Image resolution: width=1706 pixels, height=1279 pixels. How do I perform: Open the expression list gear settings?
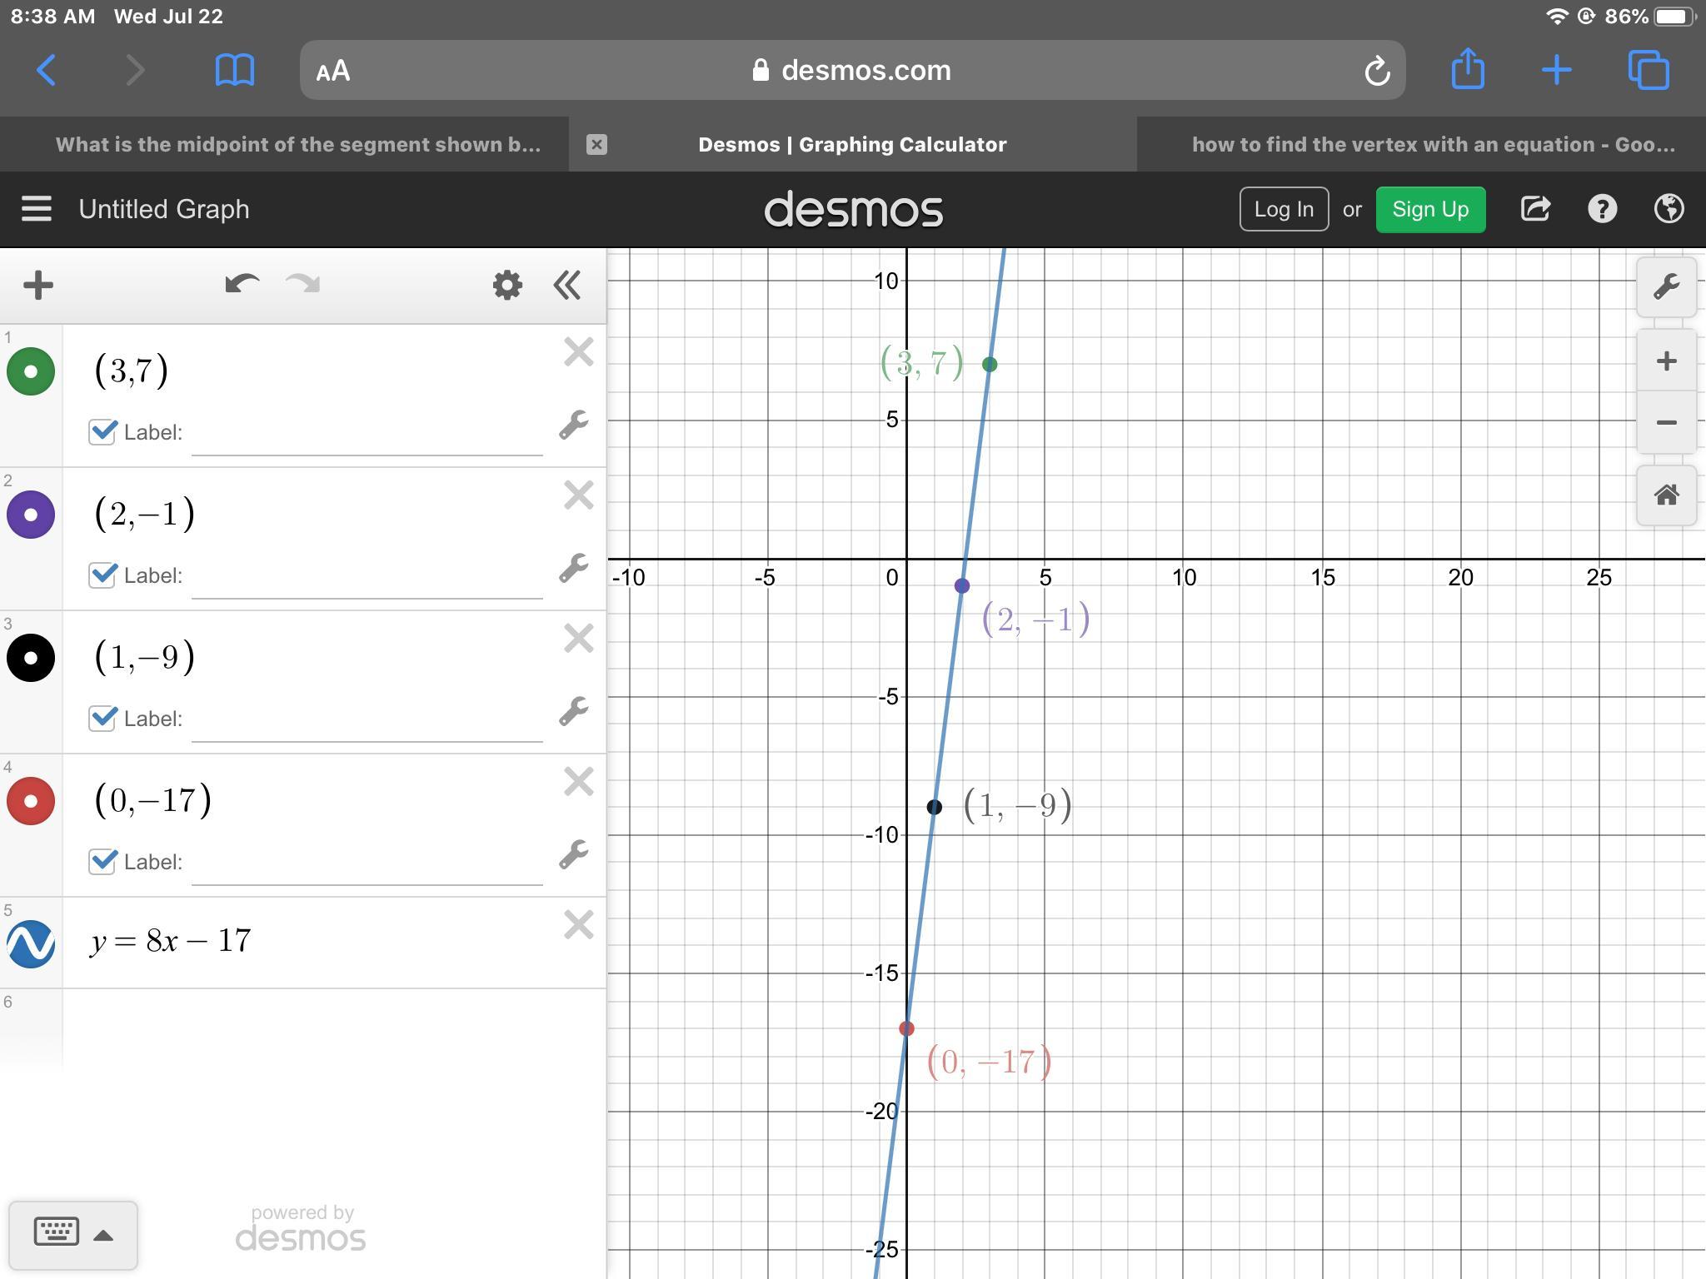point(507,285)
